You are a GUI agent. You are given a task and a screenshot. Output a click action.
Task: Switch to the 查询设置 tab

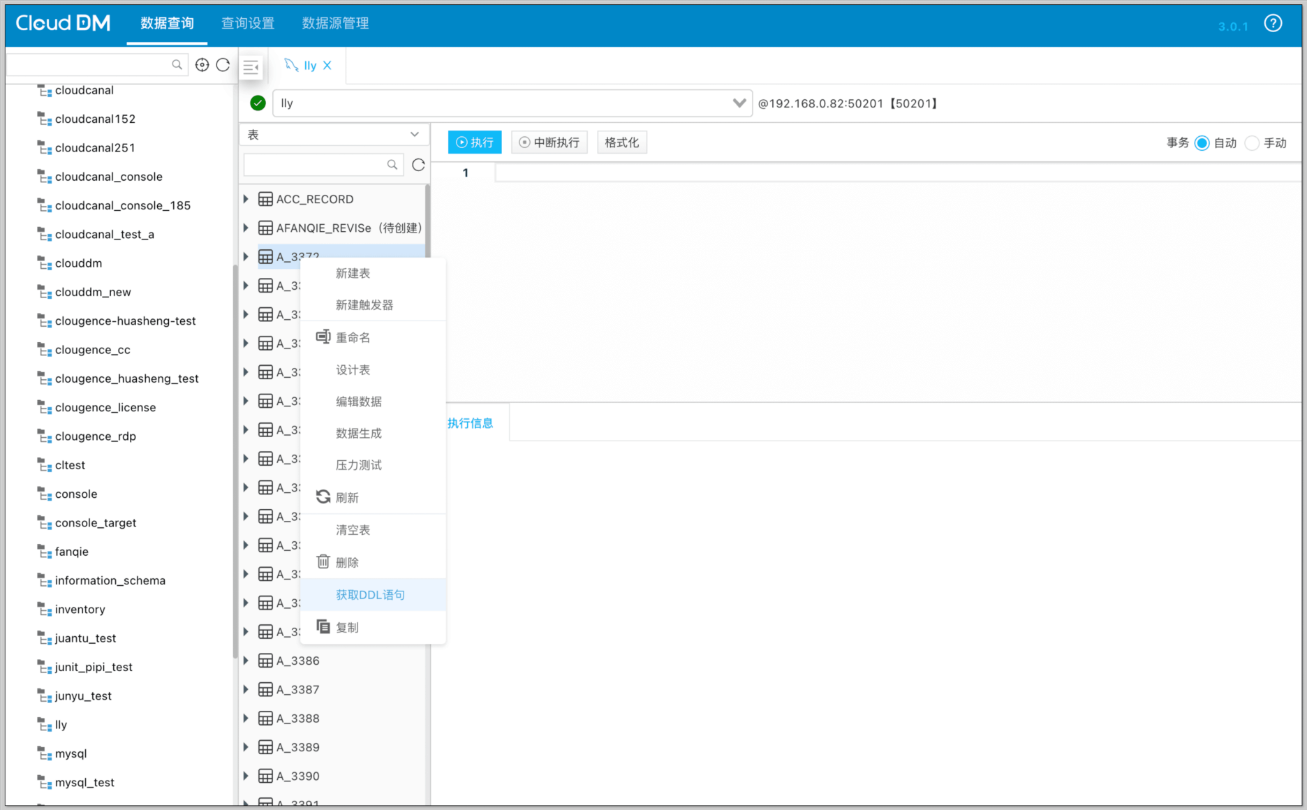248,24
